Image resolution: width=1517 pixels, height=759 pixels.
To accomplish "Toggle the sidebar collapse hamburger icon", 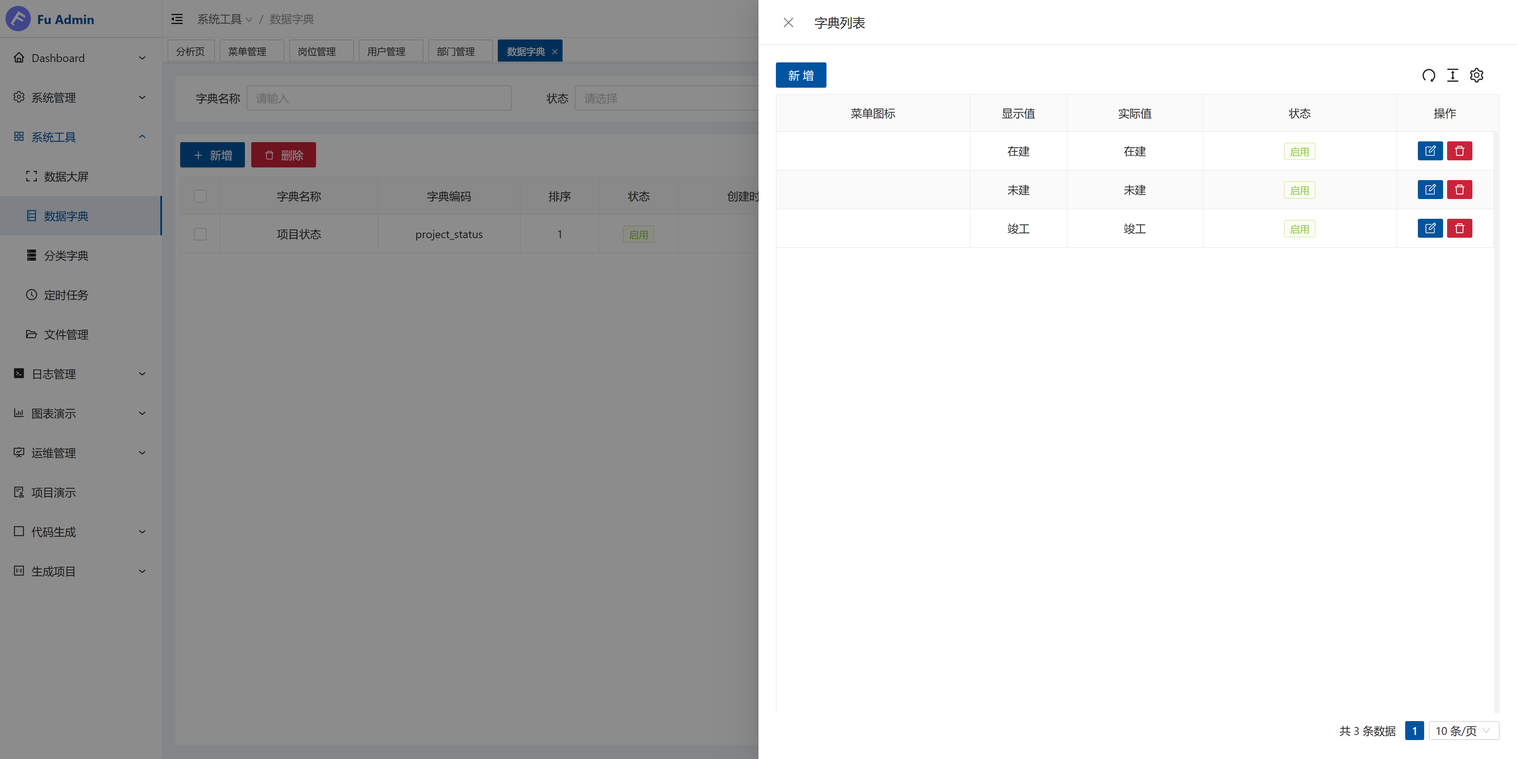I will click(x=177, y=19).
